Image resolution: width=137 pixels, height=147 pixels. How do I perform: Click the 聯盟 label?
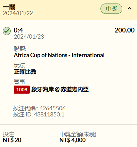tap(20, 49)
